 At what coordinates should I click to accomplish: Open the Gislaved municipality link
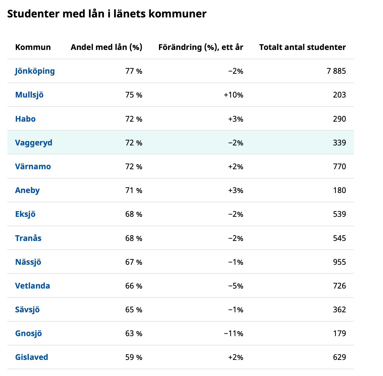[x=32, y=357]
